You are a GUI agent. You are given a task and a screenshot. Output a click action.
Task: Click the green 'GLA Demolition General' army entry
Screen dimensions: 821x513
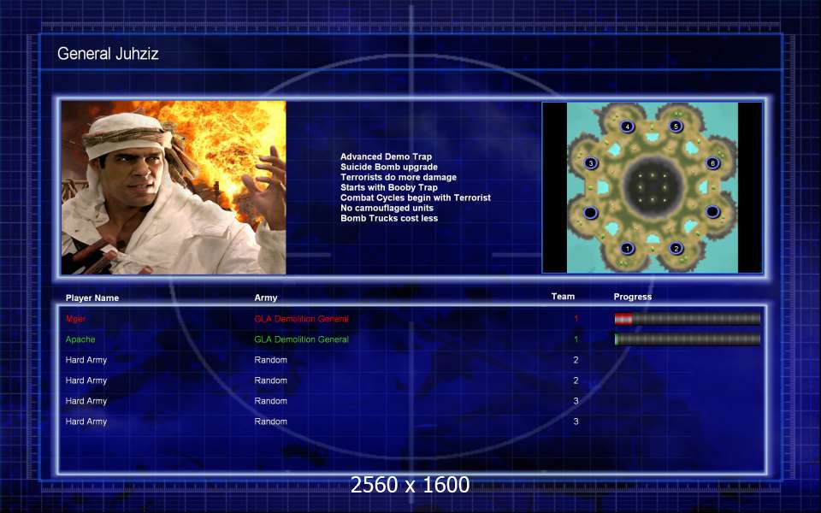pyautogui.click(x=302, y=339)
